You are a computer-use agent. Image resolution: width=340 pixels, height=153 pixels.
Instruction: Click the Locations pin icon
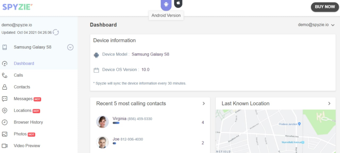(x=5, y=110)
